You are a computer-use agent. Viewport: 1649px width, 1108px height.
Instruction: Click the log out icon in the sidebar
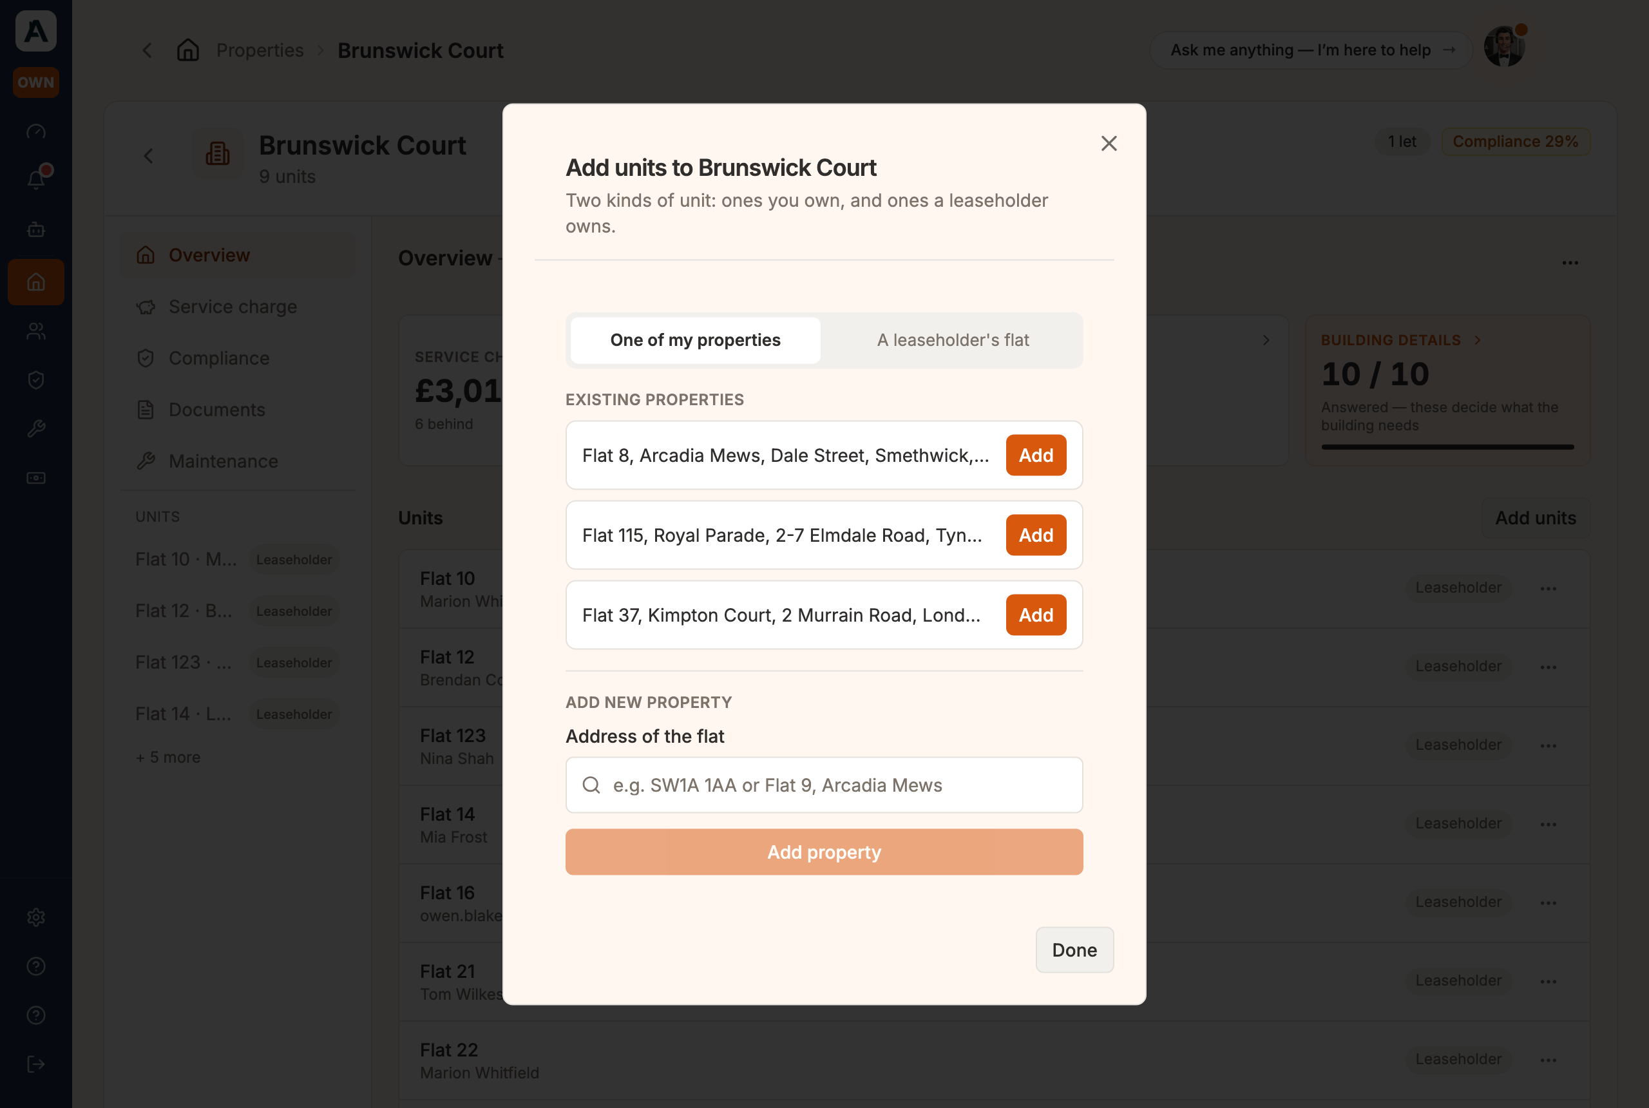36,1064
